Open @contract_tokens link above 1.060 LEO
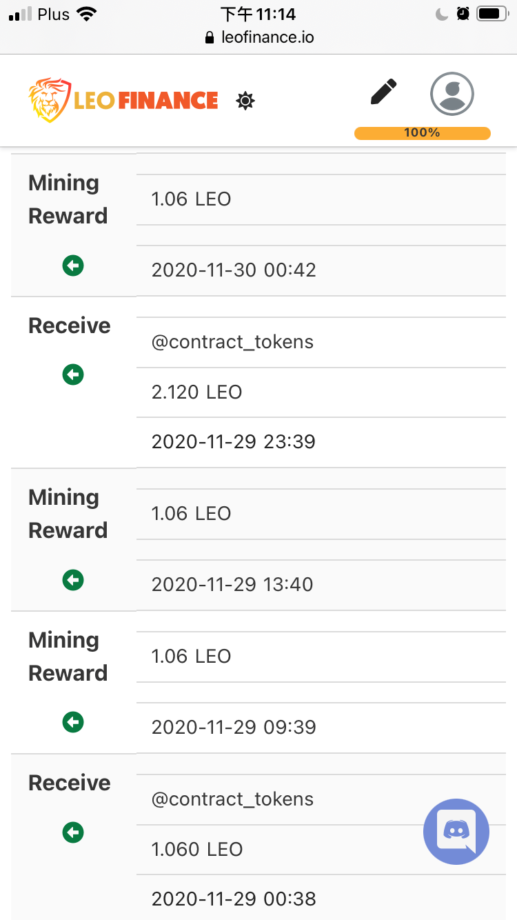Screen dimensions: 517x920 (x=232, y=799)
